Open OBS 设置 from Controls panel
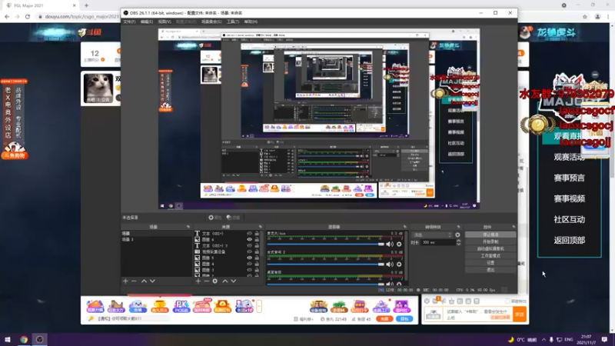This screenshot has width=615, height=346. (x=490, y=263)
